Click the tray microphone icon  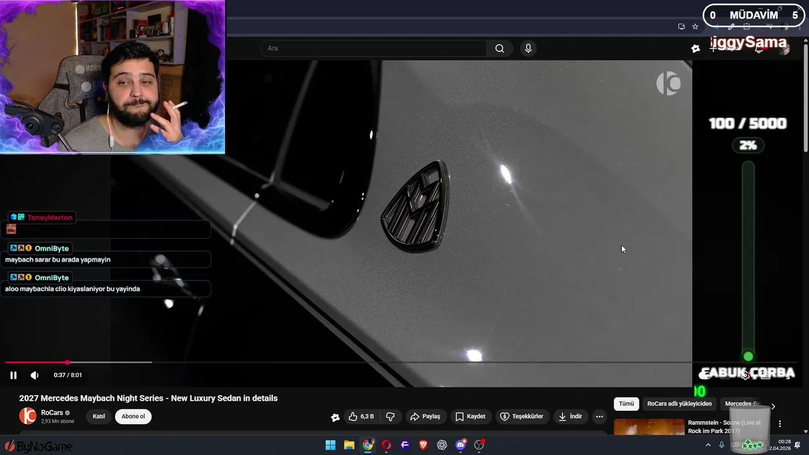pos(722,445)
